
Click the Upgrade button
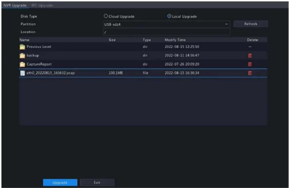[60, 182]
